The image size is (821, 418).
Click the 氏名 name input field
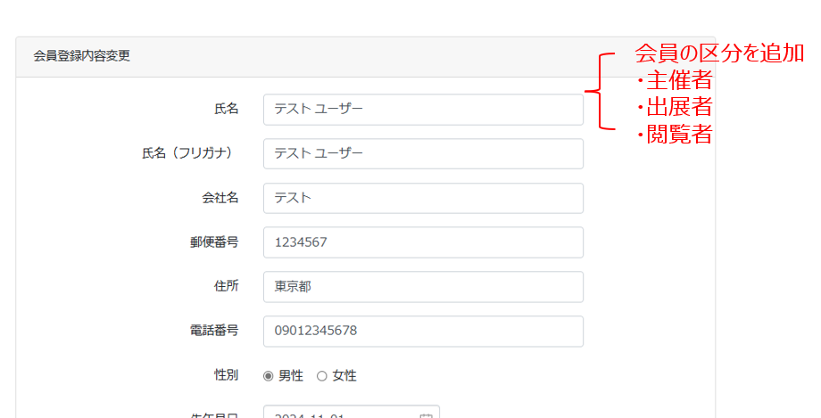423,110
